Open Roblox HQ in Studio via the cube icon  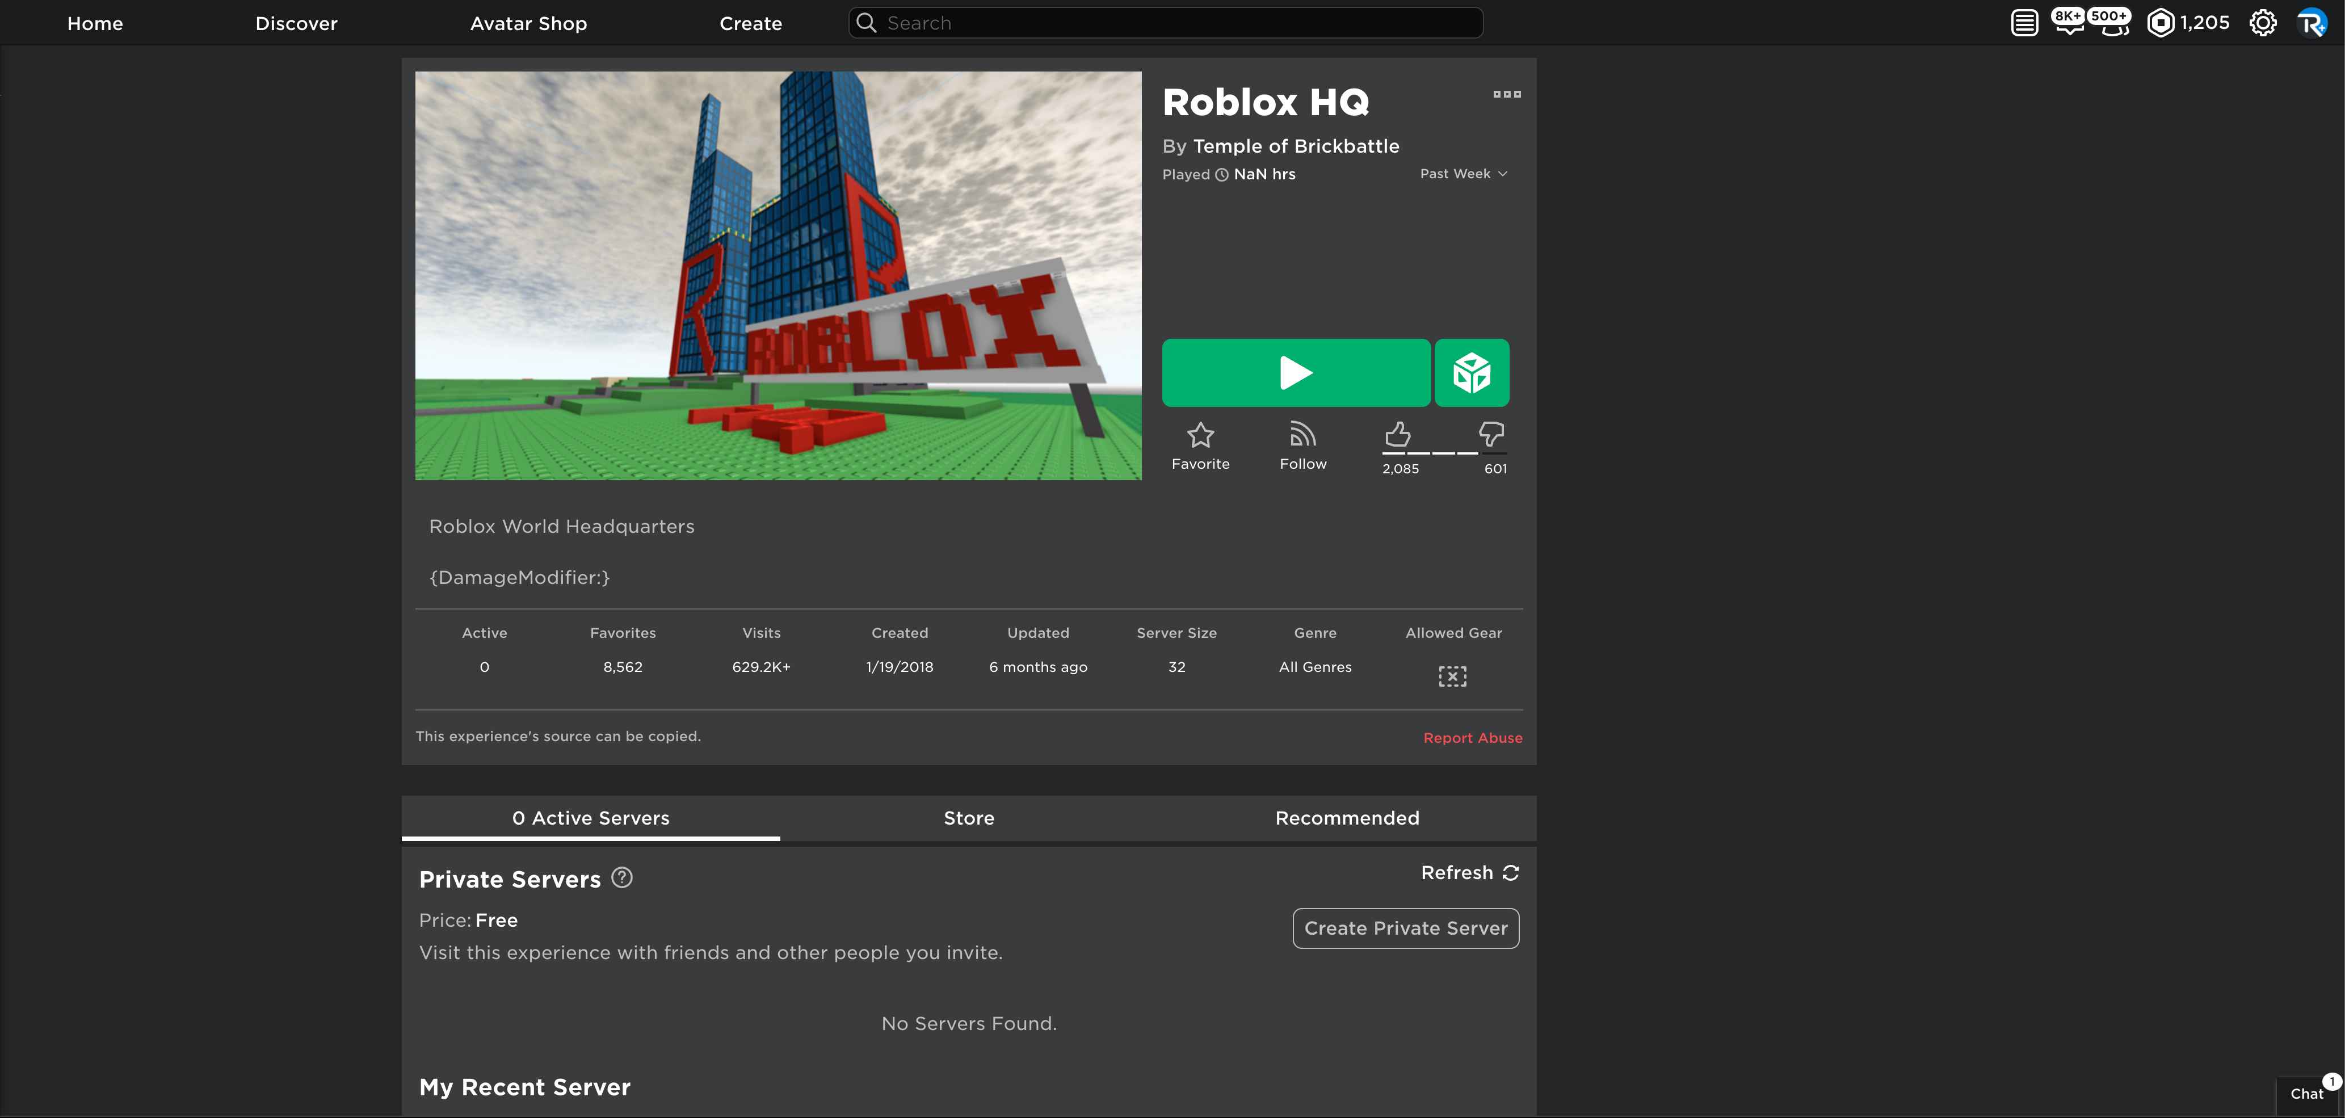tap(1472, 372)
